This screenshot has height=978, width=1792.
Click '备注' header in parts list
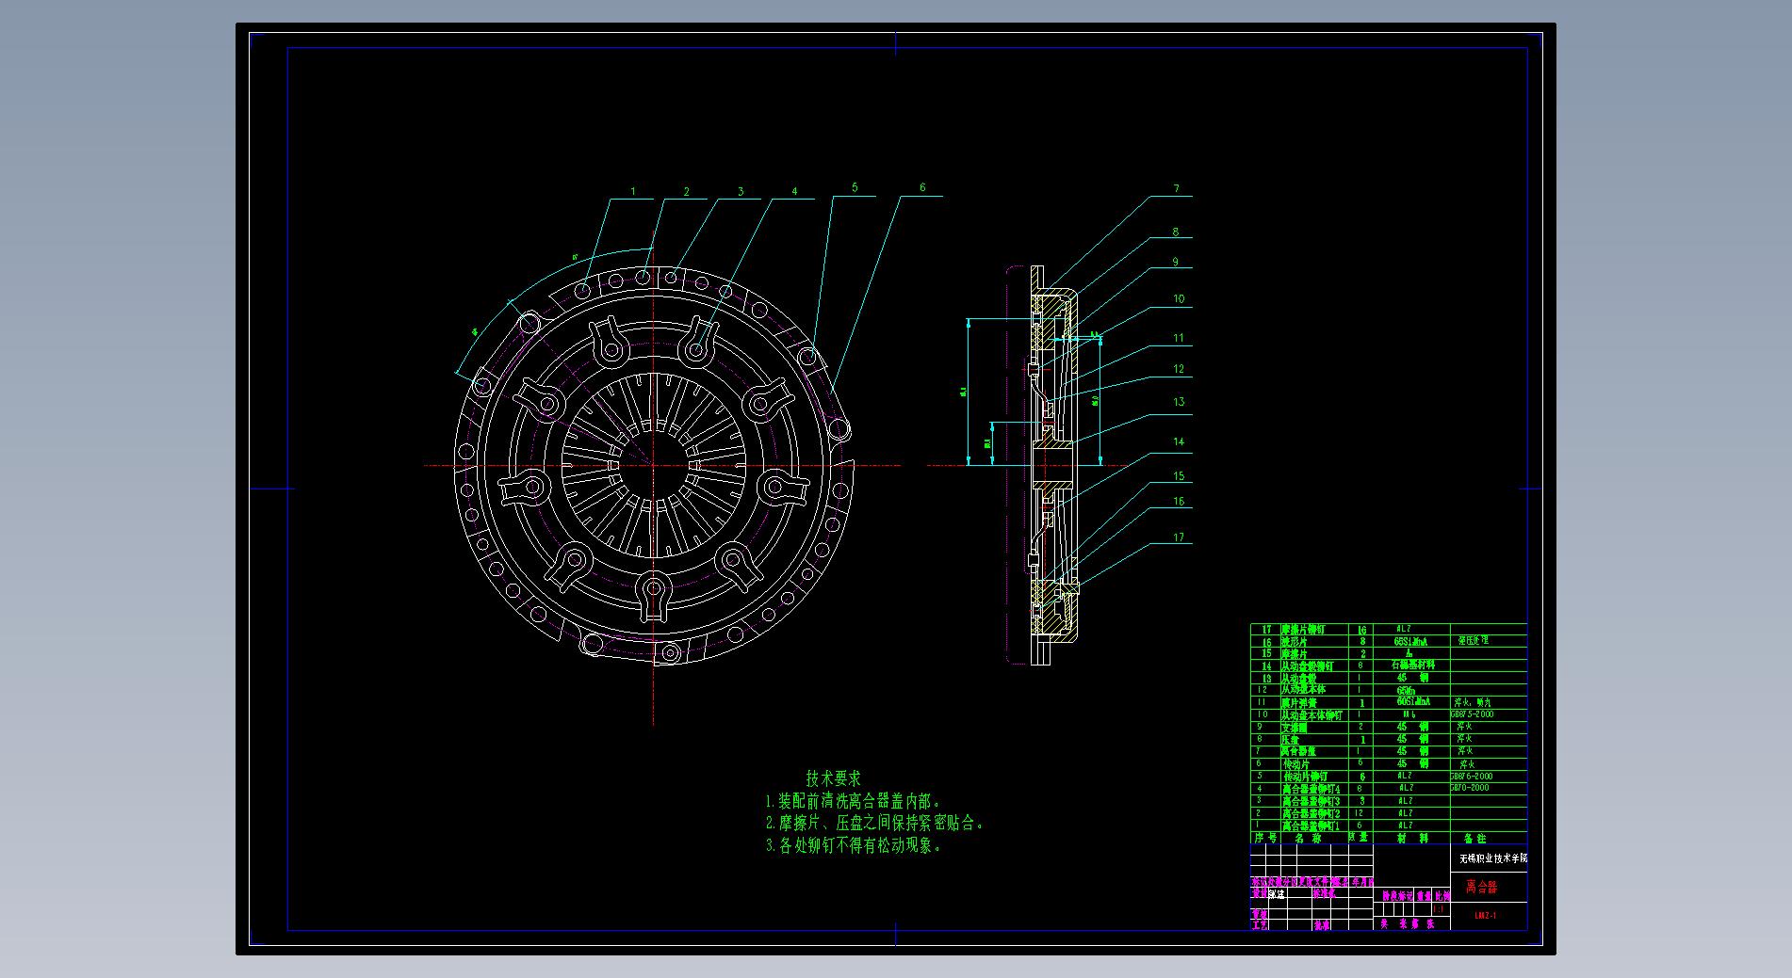pos(1474,838)
